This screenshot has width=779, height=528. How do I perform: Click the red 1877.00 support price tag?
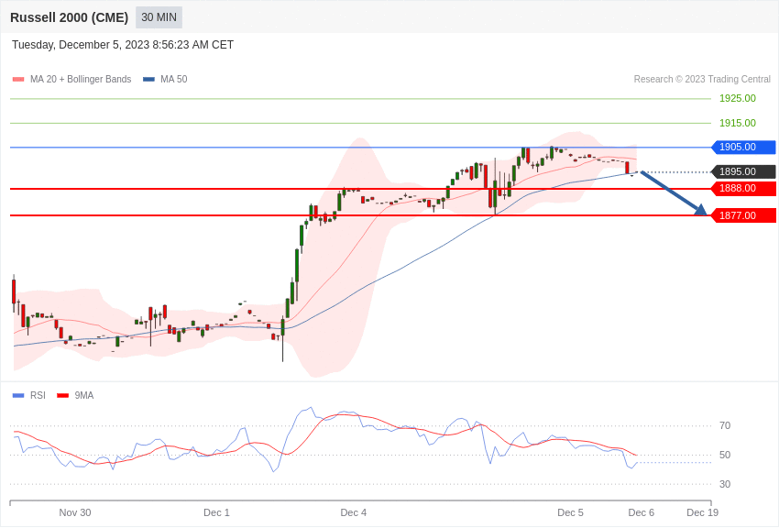click(x=743, y=215)
